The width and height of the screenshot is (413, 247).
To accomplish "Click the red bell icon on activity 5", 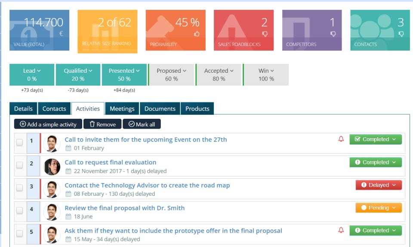I will click(341, 230).
